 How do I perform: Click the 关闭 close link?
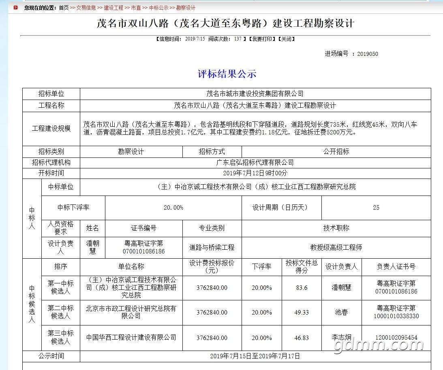click(x=286, y=39)
